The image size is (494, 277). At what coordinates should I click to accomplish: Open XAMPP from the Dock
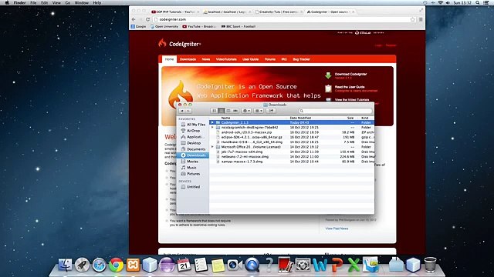pos(133,265)
